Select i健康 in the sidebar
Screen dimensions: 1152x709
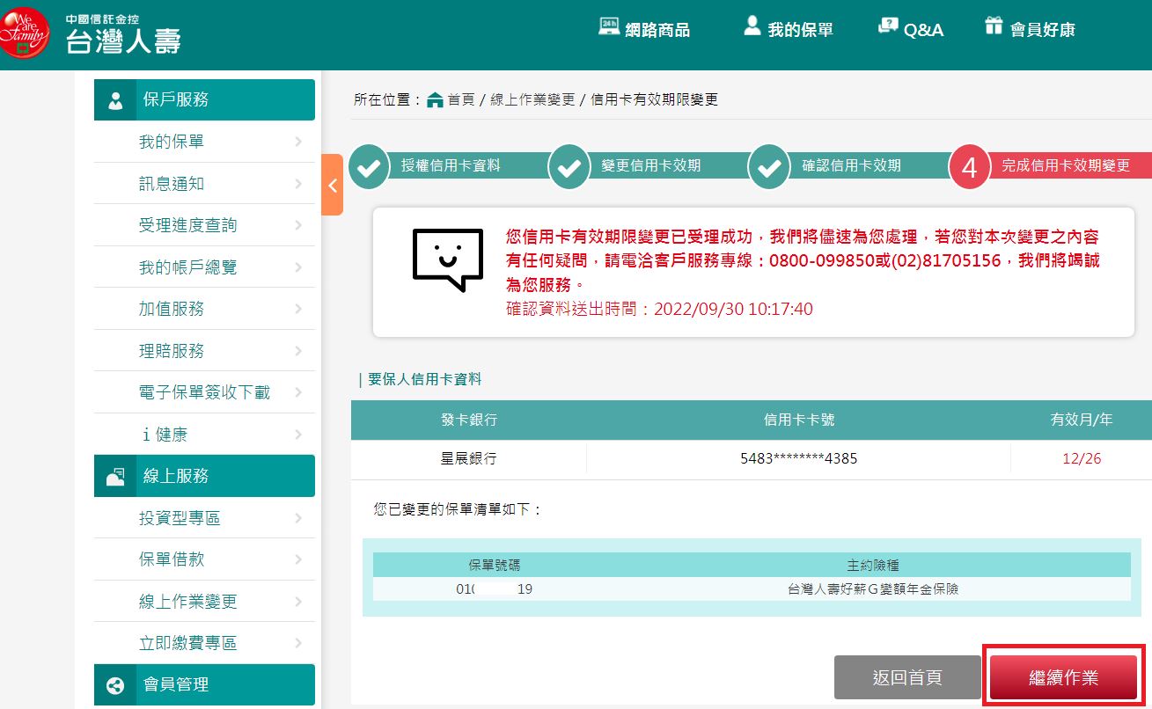pos(204,435)
